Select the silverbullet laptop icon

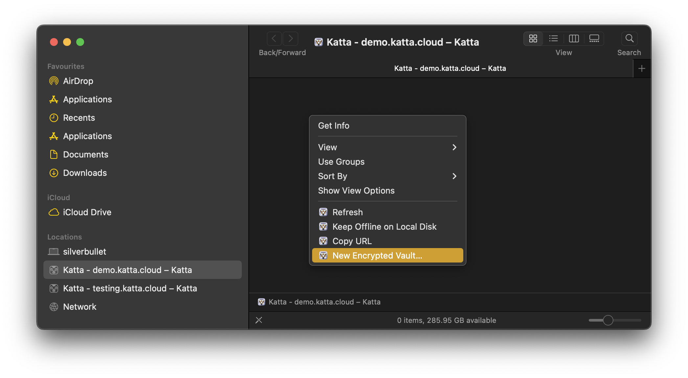click(54, 252)
